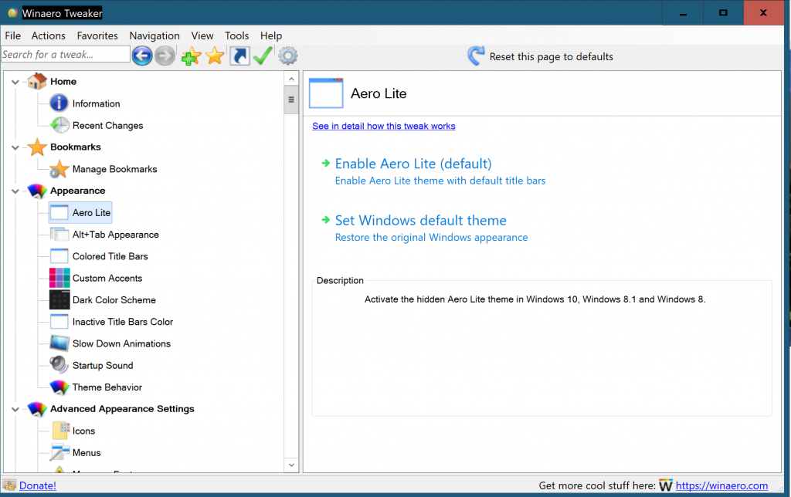Open settings with the gear icon
Image resolution: width=791 pixels, height=497 pixels.
click(x=288, y=56)
